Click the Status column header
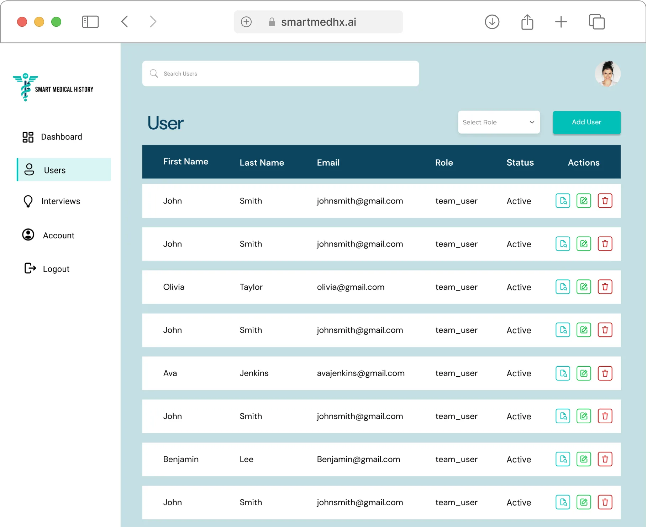The width and height of the screenshot is (647, 527). coord(520,162)
